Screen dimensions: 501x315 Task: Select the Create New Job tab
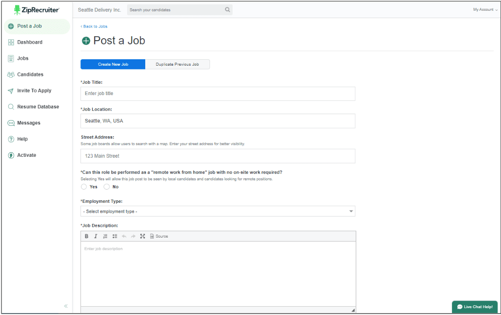113,64
